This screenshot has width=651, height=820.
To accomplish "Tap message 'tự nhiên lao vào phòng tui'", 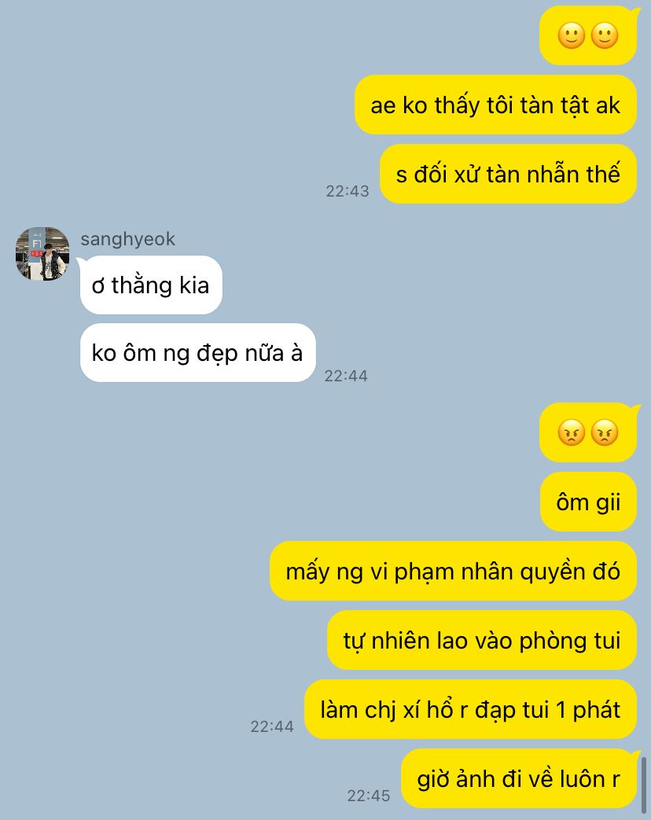I will click(482, 640).
